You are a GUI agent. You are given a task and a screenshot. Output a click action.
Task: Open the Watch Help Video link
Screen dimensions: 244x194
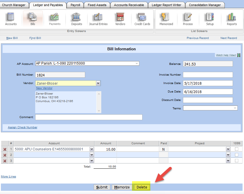click(226, 55)
